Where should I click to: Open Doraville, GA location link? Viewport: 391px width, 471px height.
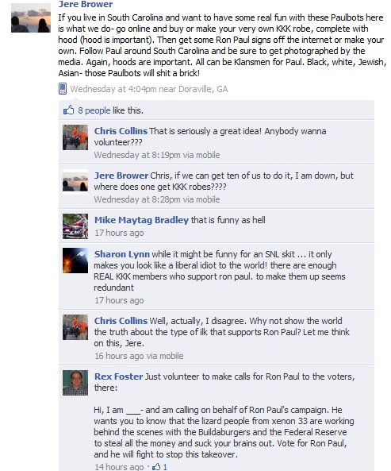(203, 89)
